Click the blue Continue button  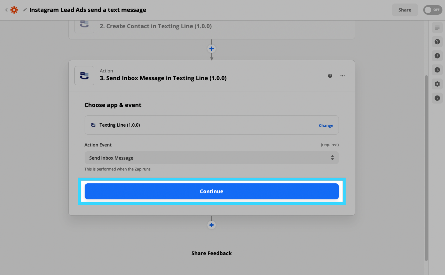[x=212, y=191]
